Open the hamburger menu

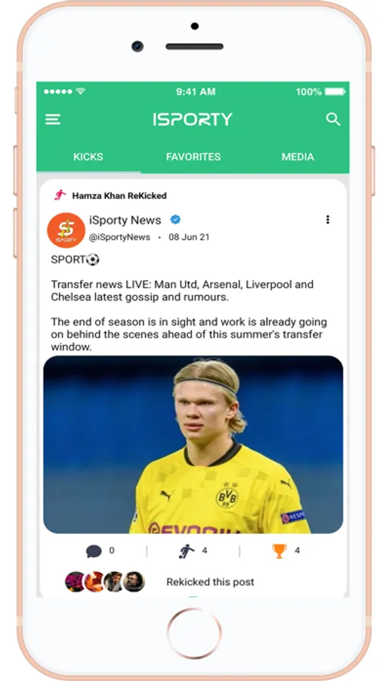[x=53, y=120]
